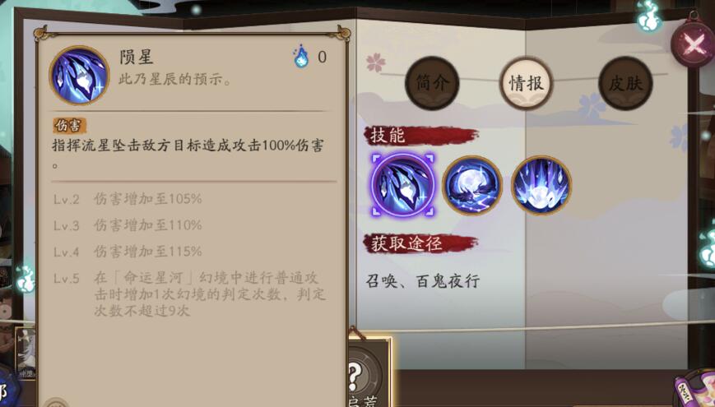Select the selected 陨星 skill icon under 技能
This screenshot has height=407, width=715.
402,184
